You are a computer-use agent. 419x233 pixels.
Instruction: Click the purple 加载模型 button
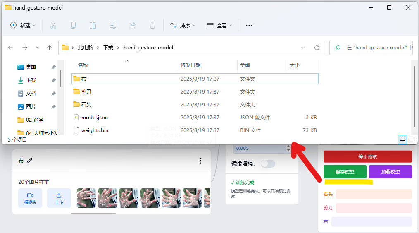390,172
